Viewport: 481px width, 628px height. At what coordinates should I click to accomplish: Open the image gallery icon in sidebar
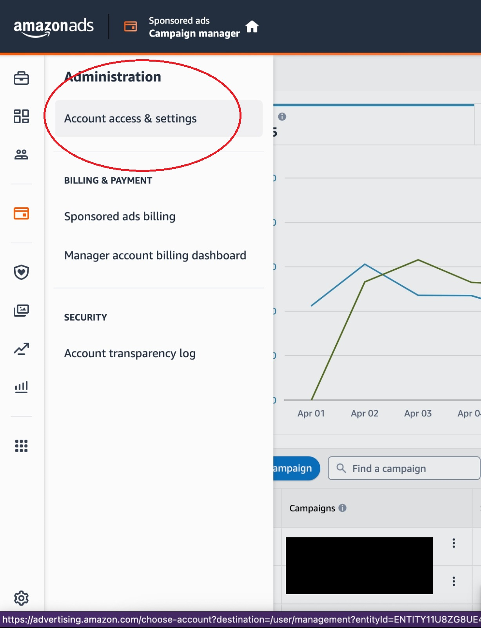[x=22, y=310]
